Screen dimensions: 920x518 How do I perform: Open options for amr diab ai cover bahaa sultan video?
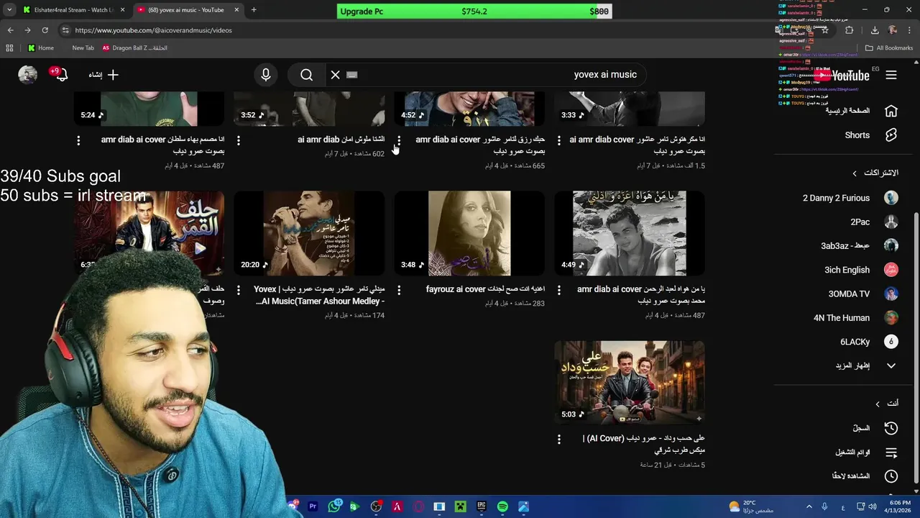pyautogui.click(x=78, y=140)
